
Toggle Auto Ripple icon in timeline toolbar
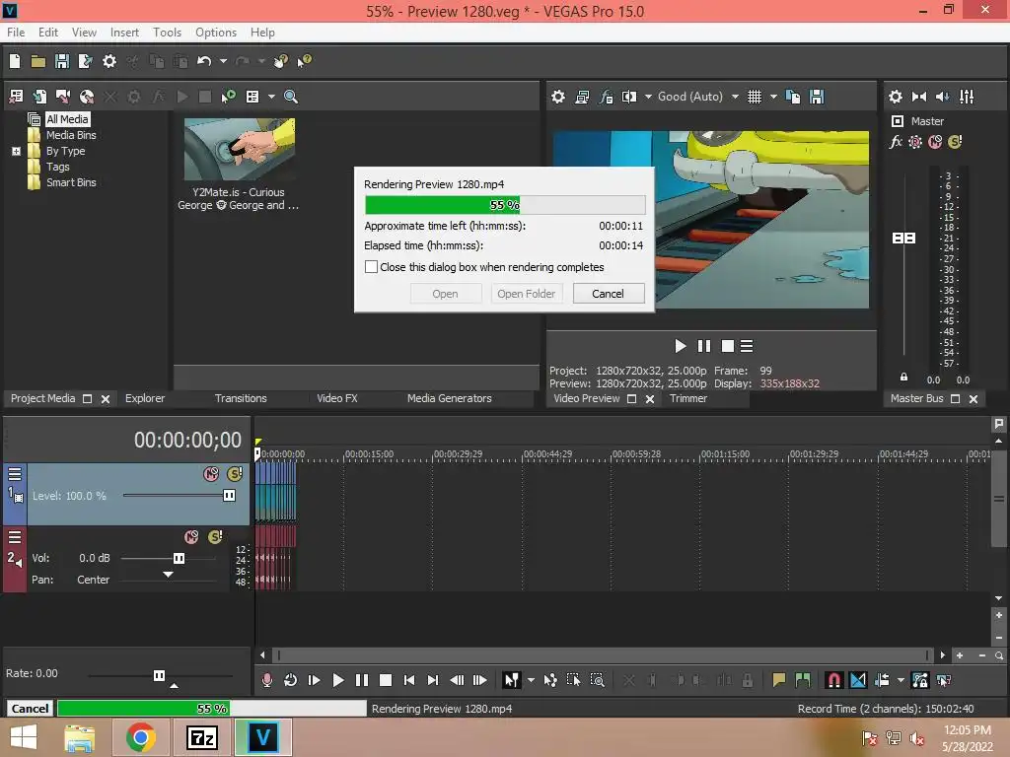click(882, 680)
